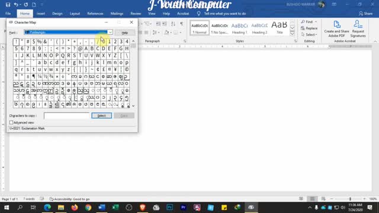Switch to Web Layout view
The height and width of the screenshot is (213, 379).
(x=323, y=199)
